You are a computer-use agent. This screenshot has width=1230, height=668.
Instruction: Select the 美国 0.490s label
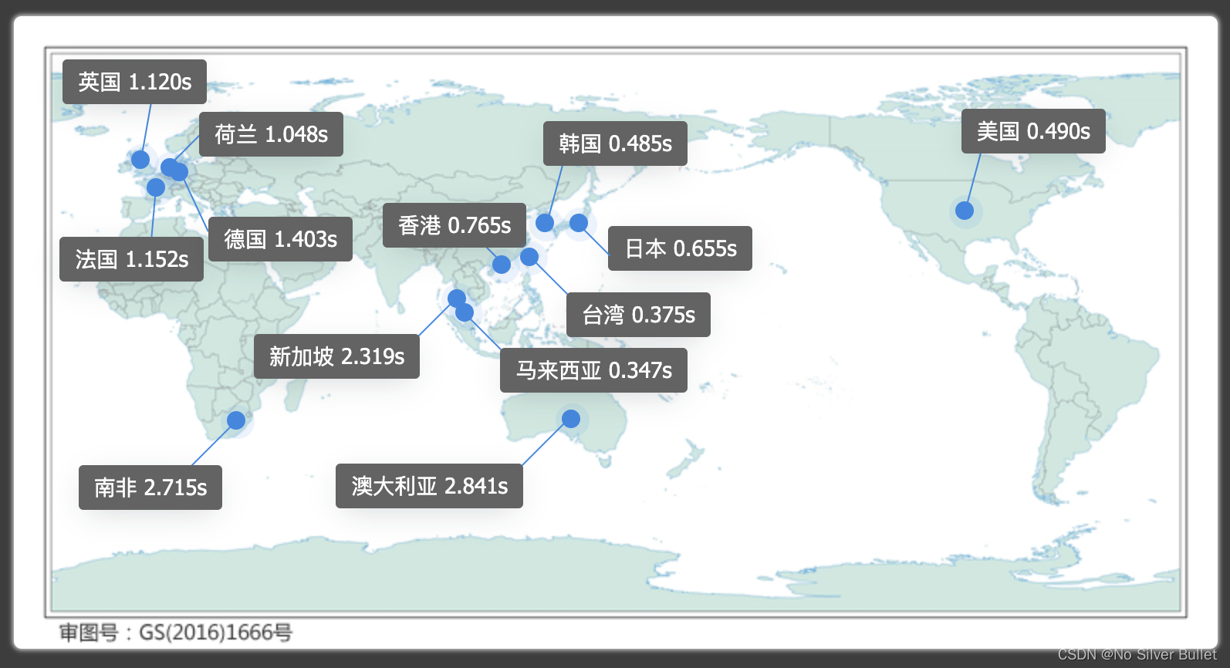[1033, 131]
